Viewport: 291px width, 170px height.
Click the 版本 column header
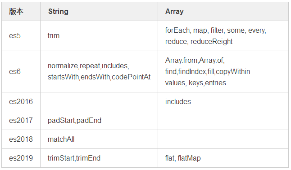pyautogui.click(x=16, y=12)
